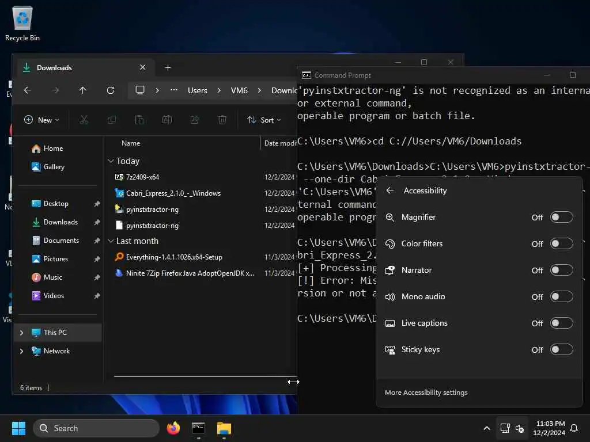Open Gallery in the navigation pane

click(48, 167)
